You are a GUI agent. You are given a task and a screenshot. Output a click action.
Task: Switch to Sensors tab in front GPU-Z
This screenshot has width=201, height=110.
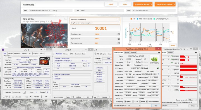pos(126,52)
